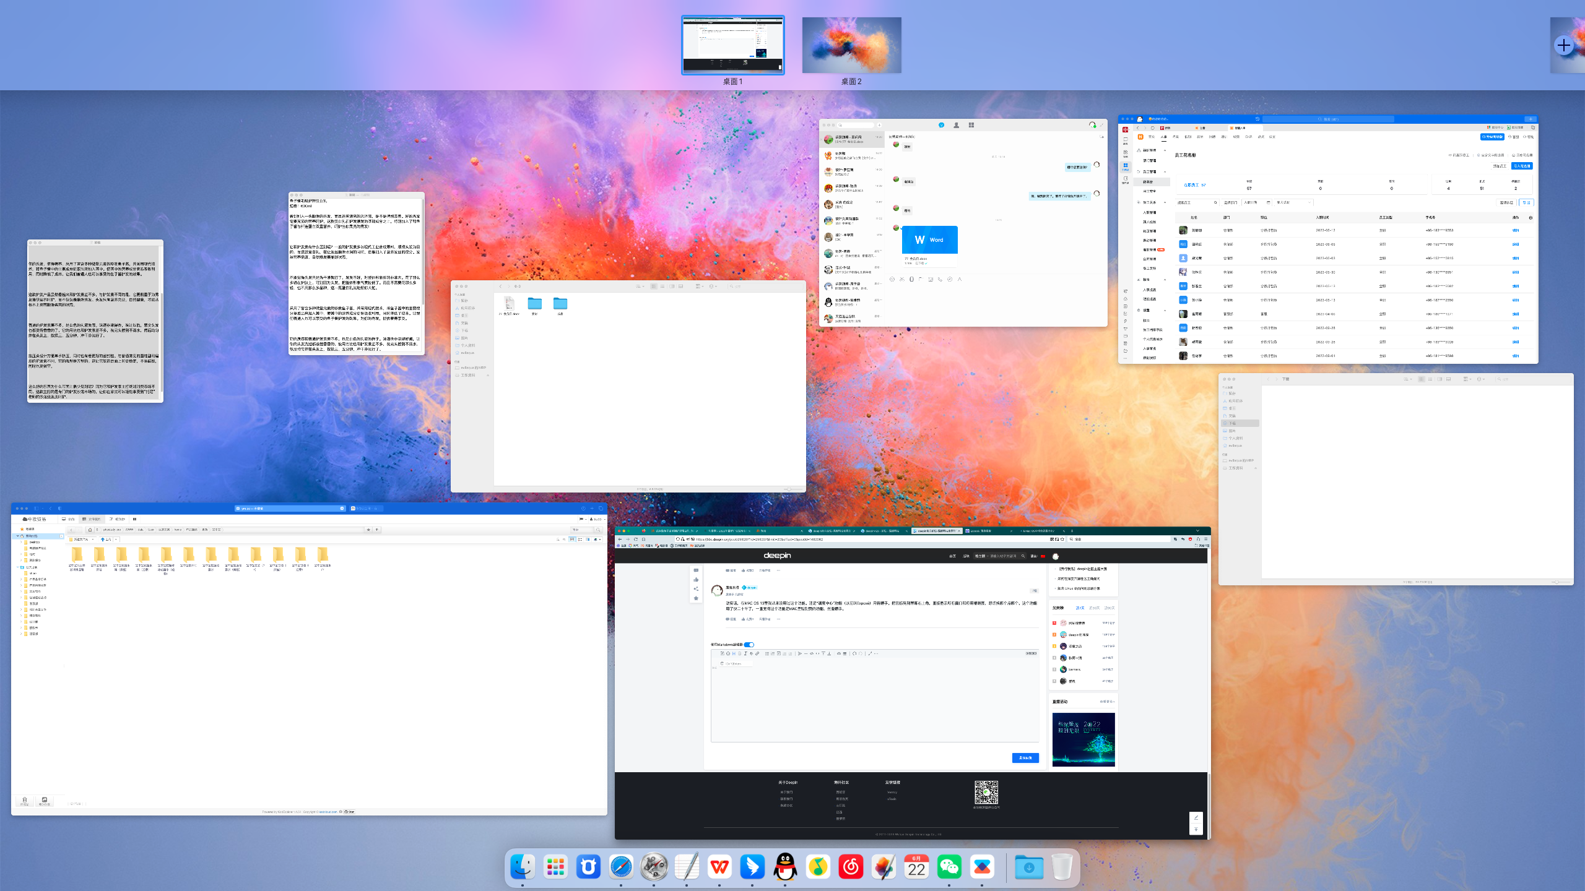Toggle the Markdown editor switch
Viewport: 1585px width, 891px height.
tap(749, 645)
